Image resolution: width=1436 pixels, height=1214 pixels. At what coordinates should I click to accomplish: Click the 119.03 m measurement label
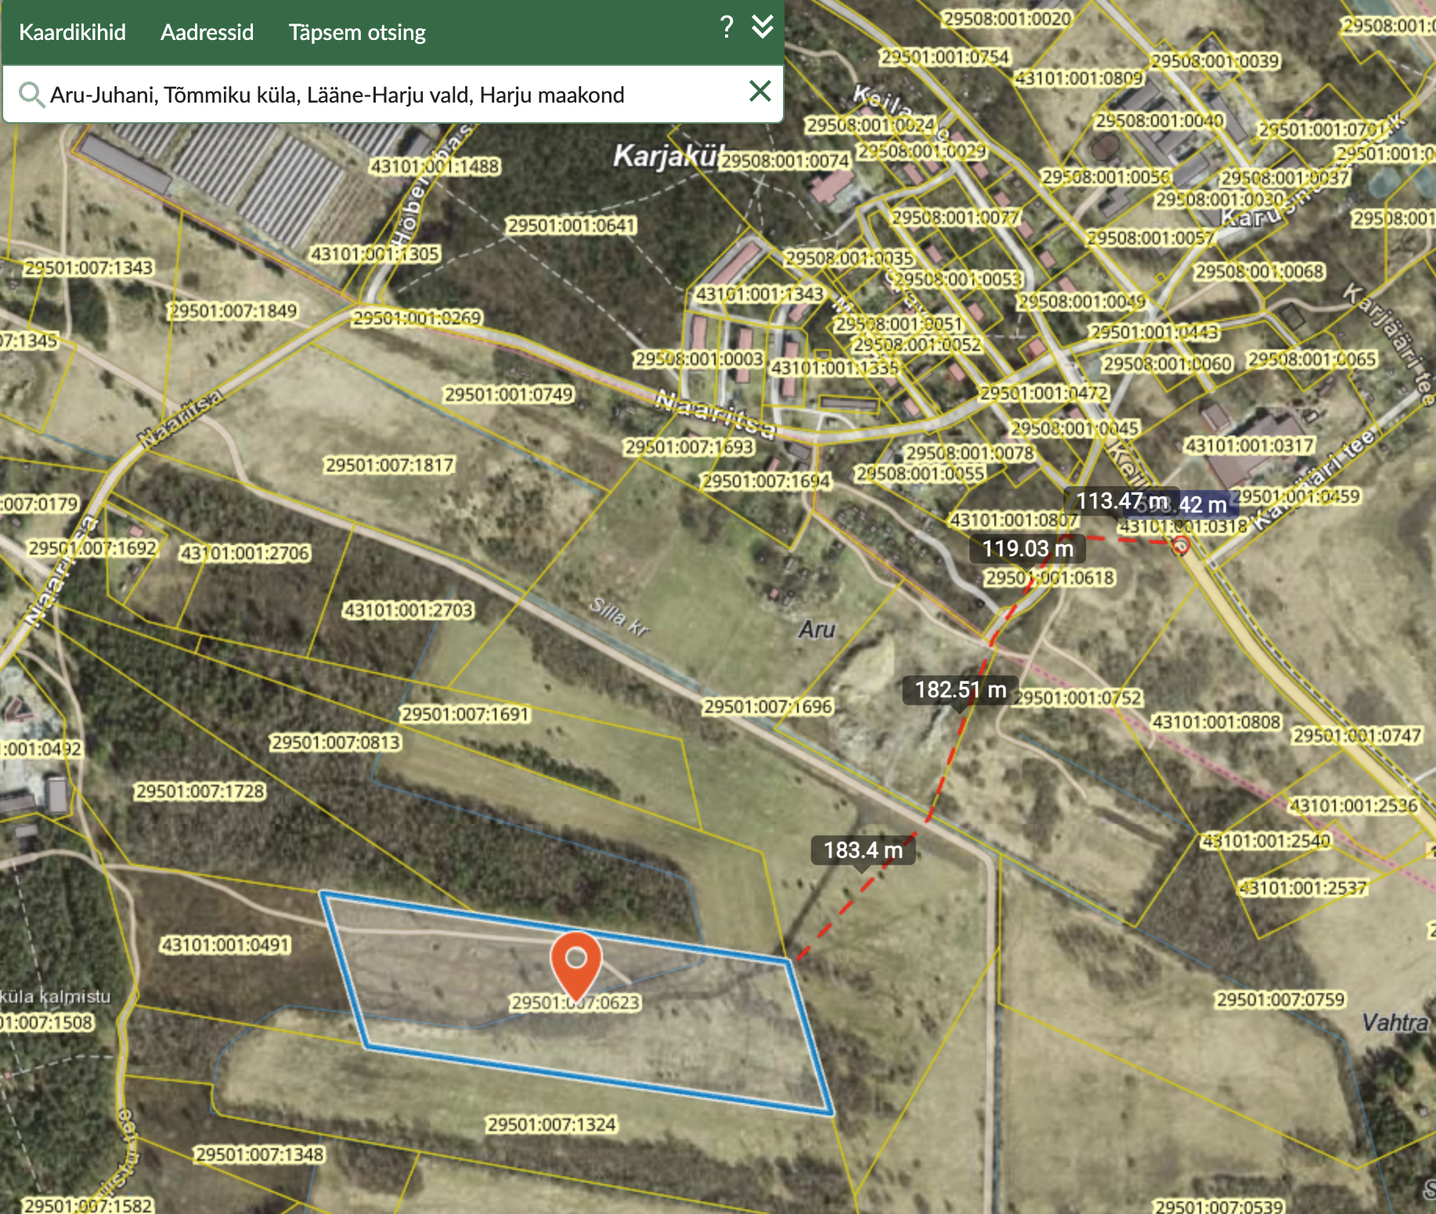point(1027,548)
